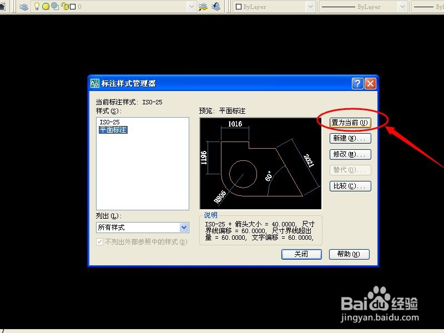Image resolution: width=444 pixels, height=333 pixels.
Task: Click the layer 0 color square
Action: (x=73, y=7)
